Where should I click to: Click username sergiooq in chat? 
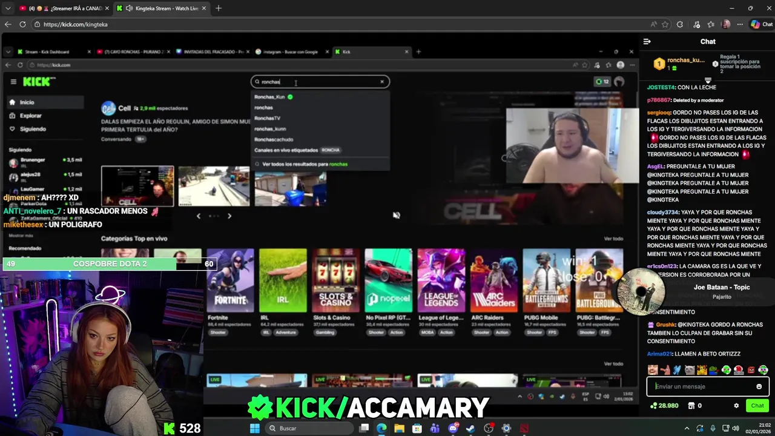[x=659, y=113]
